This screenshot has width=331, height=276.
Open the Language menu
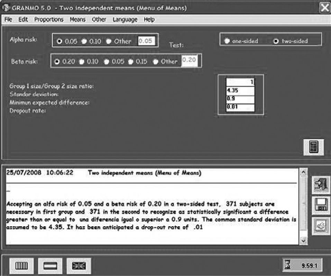pos(125,20)
